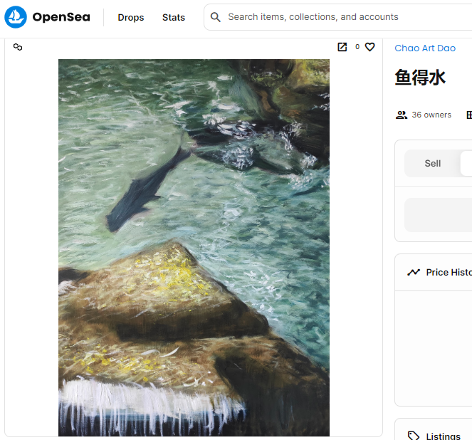Select the item title 鱼得水
Viewport: 472px width, 440px height.
pyautogui.click(x=420, y=78)
